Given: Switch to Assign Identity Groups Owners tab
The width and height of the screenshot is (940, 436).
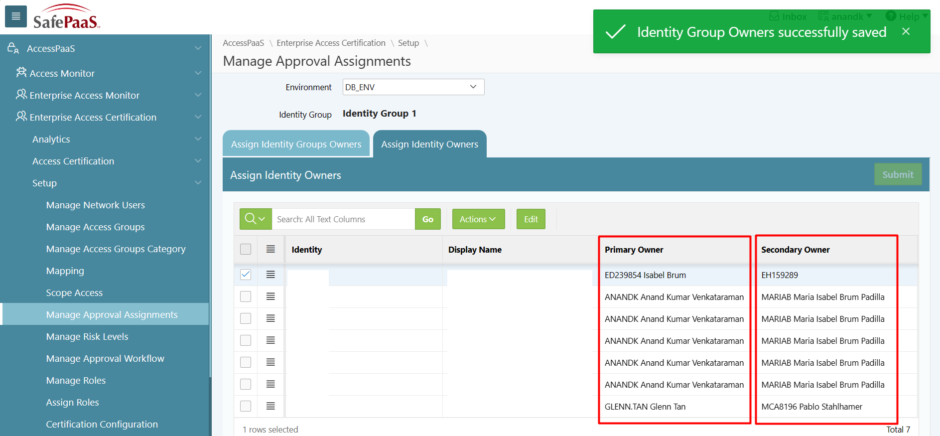Looking at the screenshot, I should tap(296, 144).
